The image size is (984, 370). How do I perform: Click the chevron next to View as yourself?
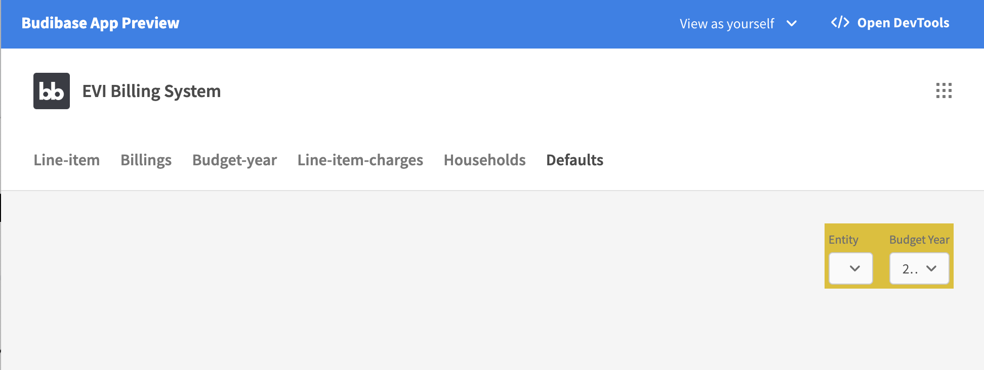(792, 23)
